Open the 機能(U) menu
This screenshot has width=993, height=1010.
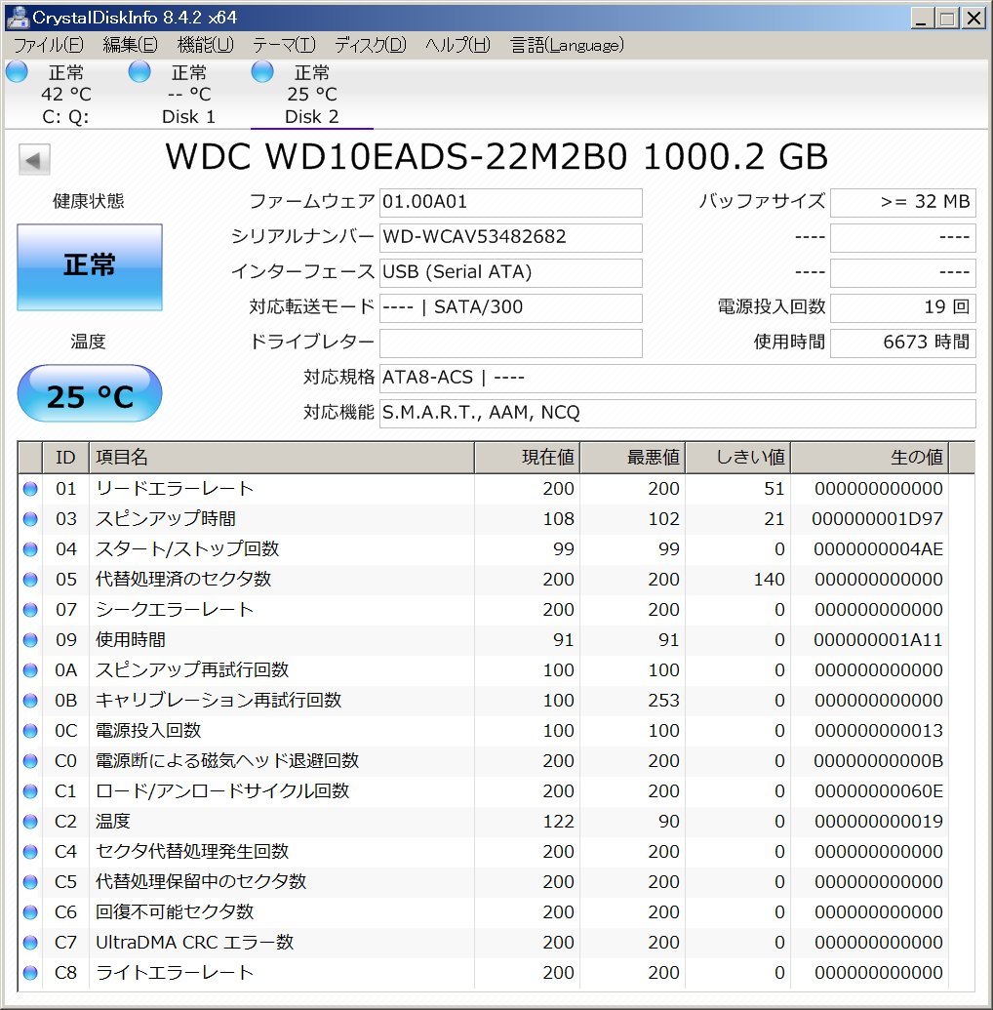click(206, 45)
